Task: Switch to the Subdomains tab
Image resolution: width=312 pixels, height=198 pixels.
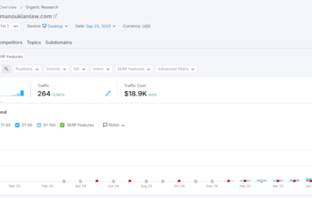Action: pos(59,43)
